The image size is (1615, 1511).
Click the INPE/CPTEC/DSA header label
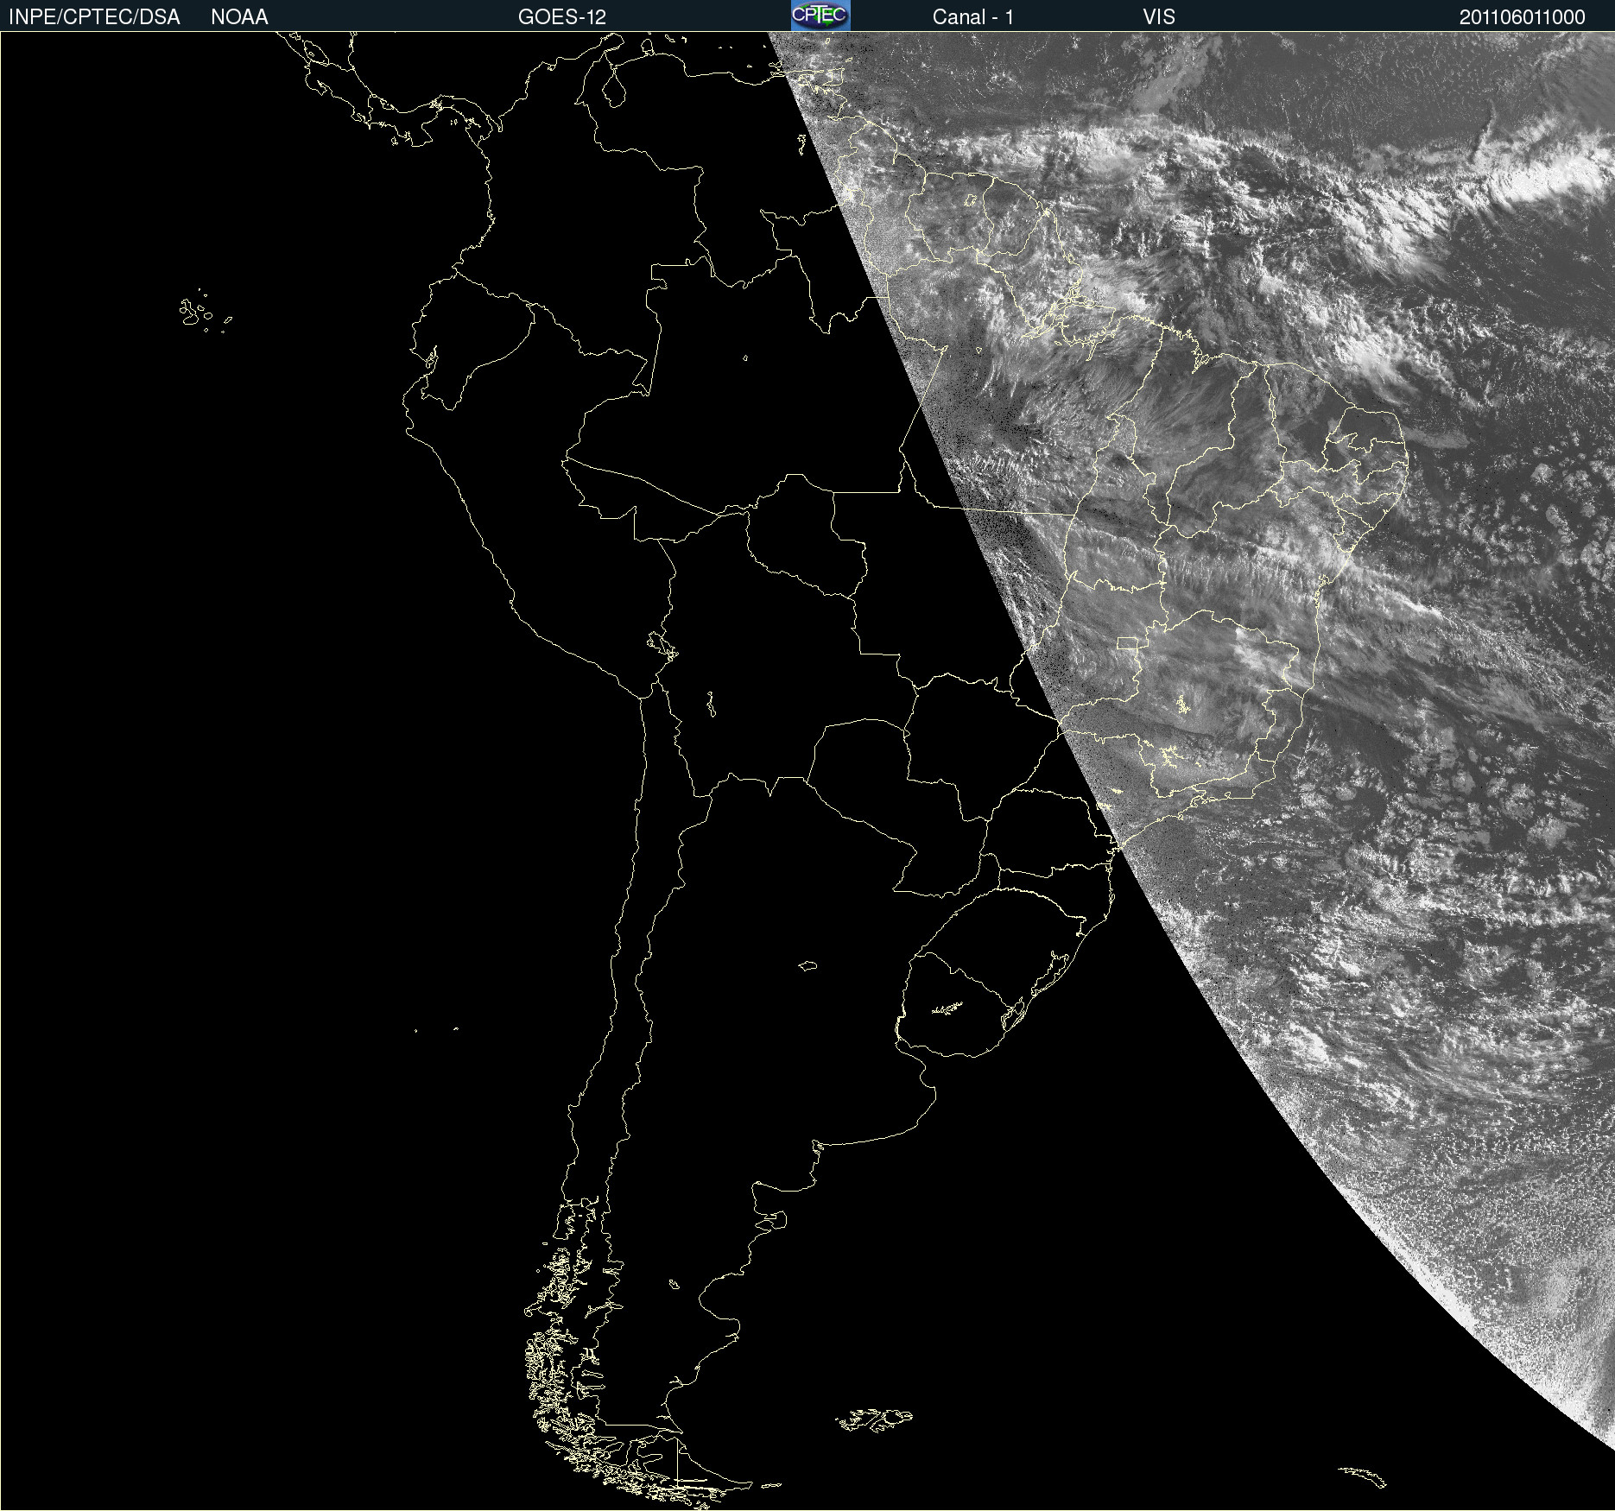coord(94,17)
